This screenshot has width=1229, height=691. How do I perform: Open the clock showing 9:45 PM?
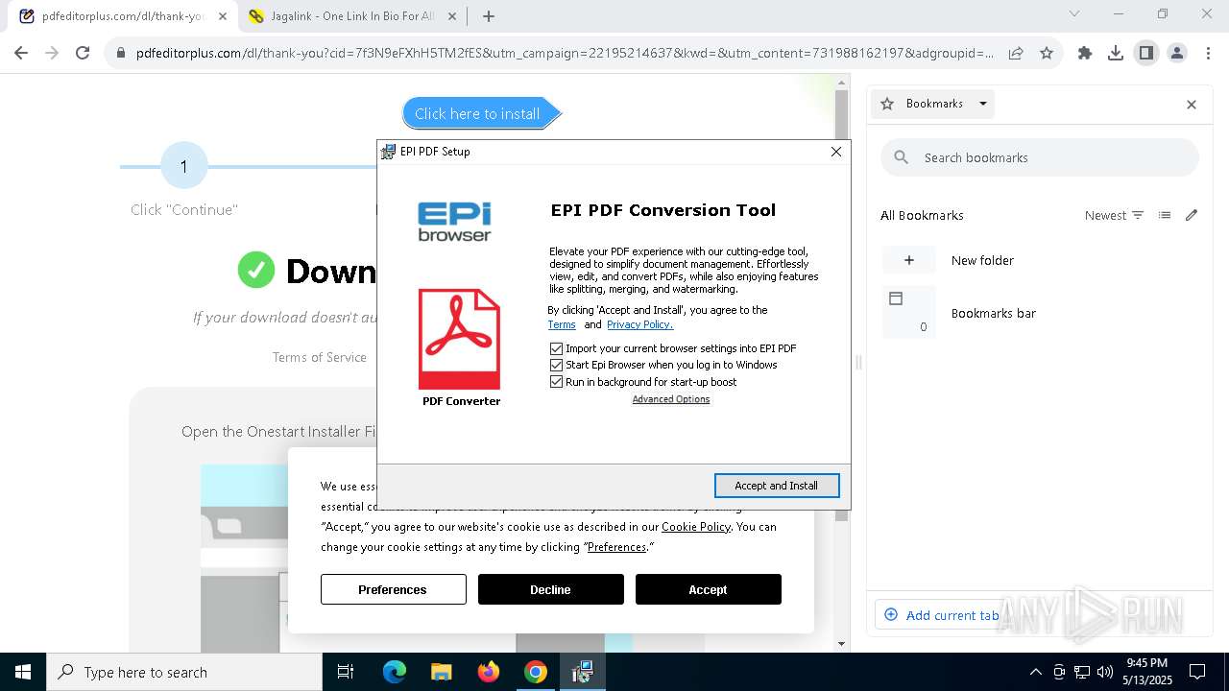tap(1147, 672)
